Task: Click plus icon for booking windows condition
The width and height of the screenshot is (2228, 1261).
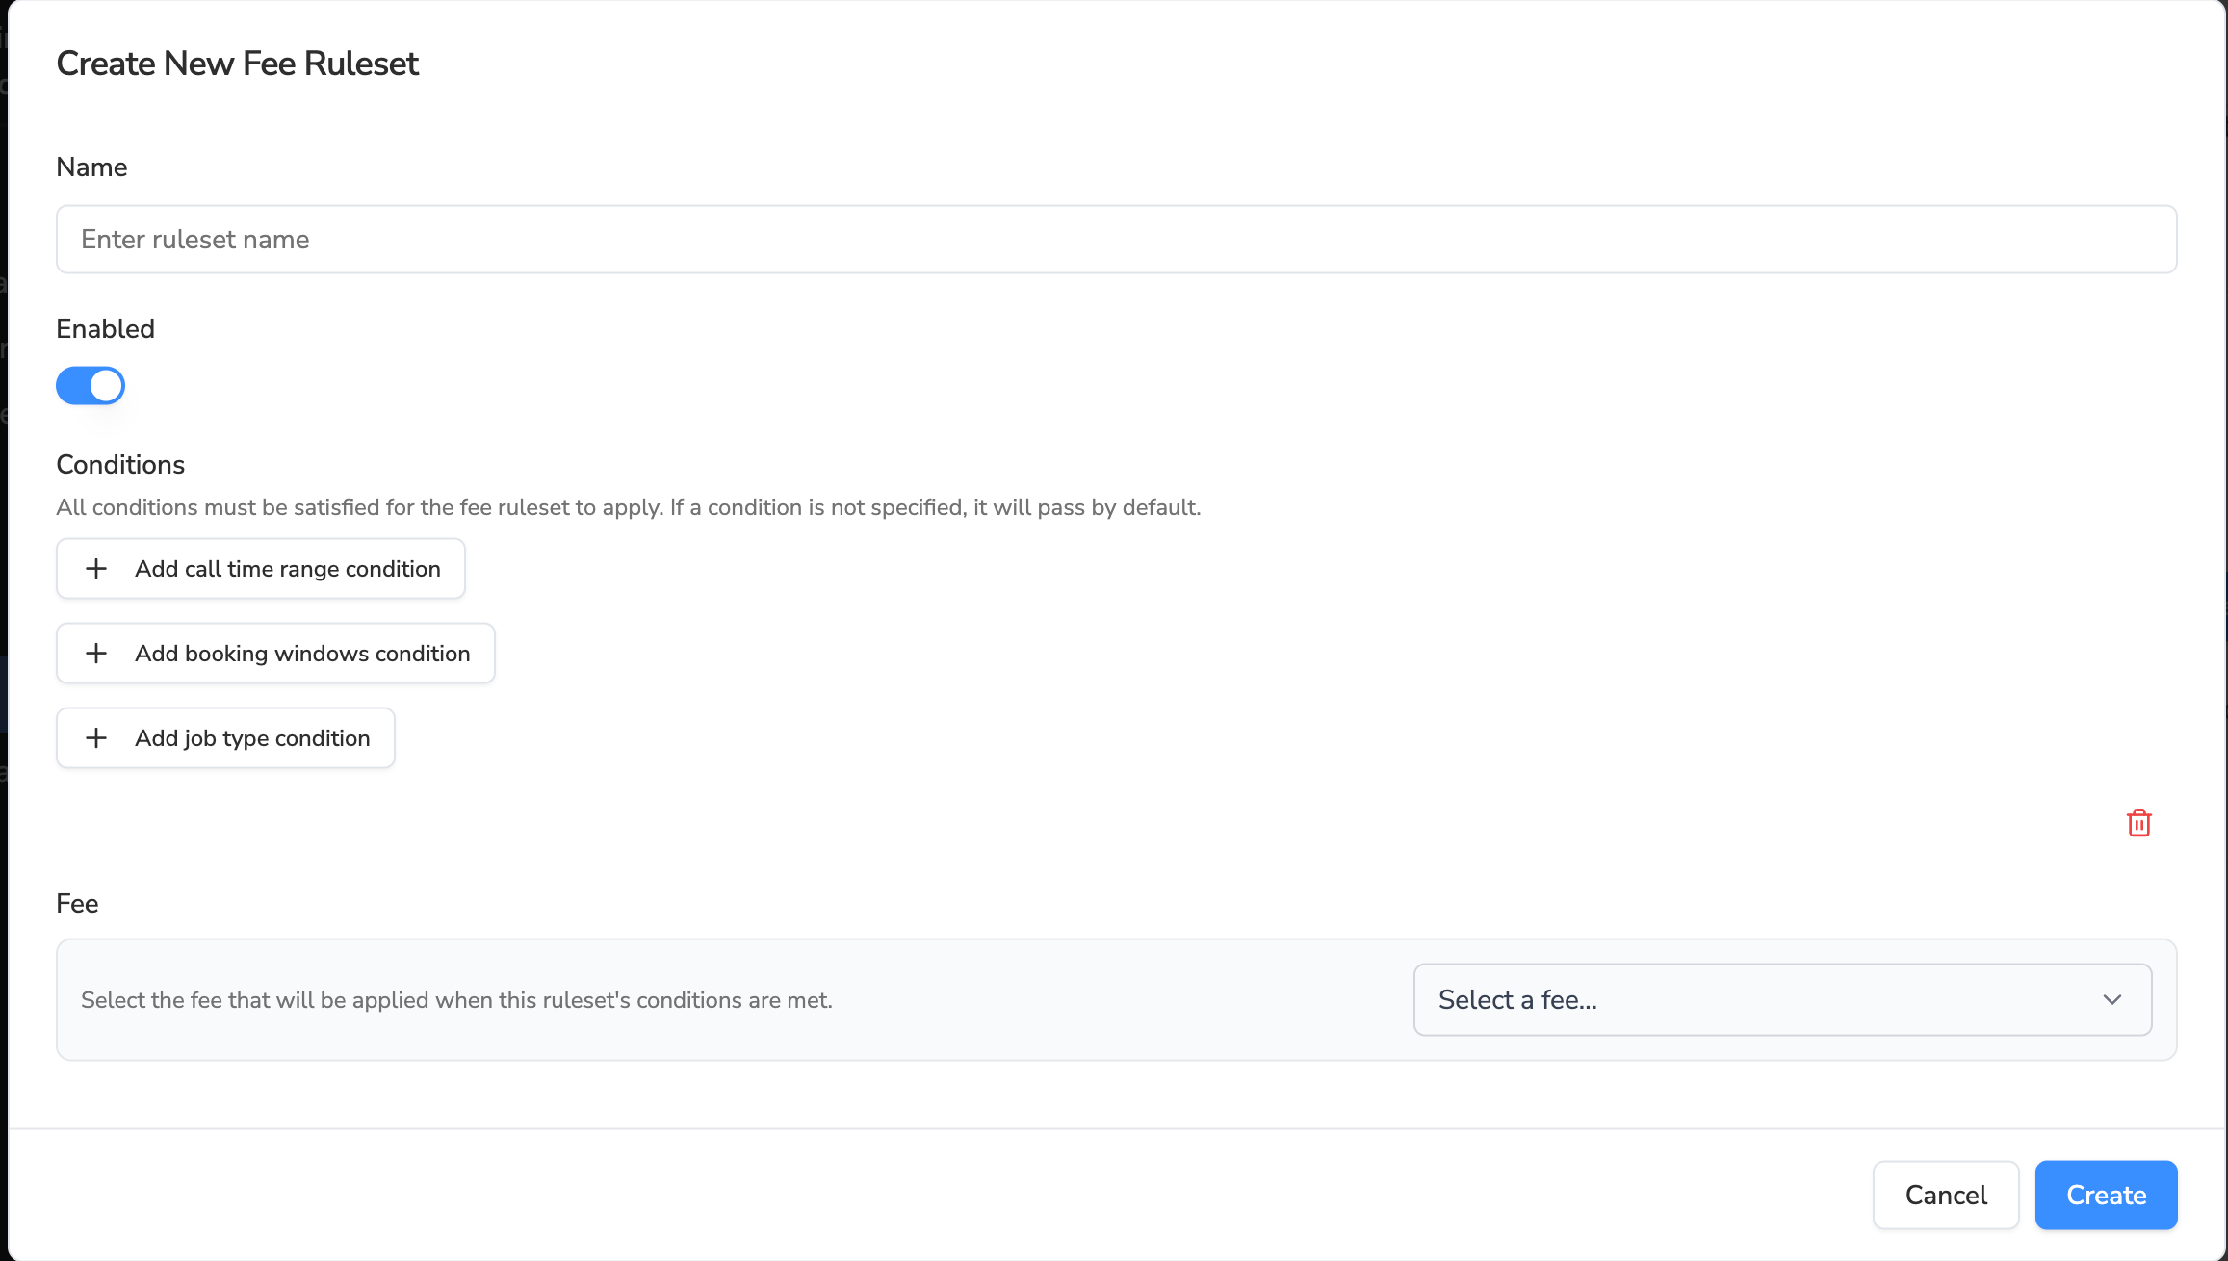Action: coord(96,654)
